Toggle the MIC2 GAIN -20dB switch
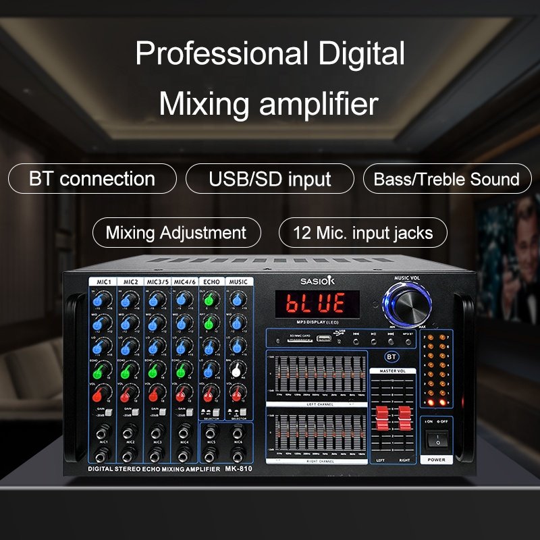540x540 pixels. pyautogui.click(x=136, y=412)
